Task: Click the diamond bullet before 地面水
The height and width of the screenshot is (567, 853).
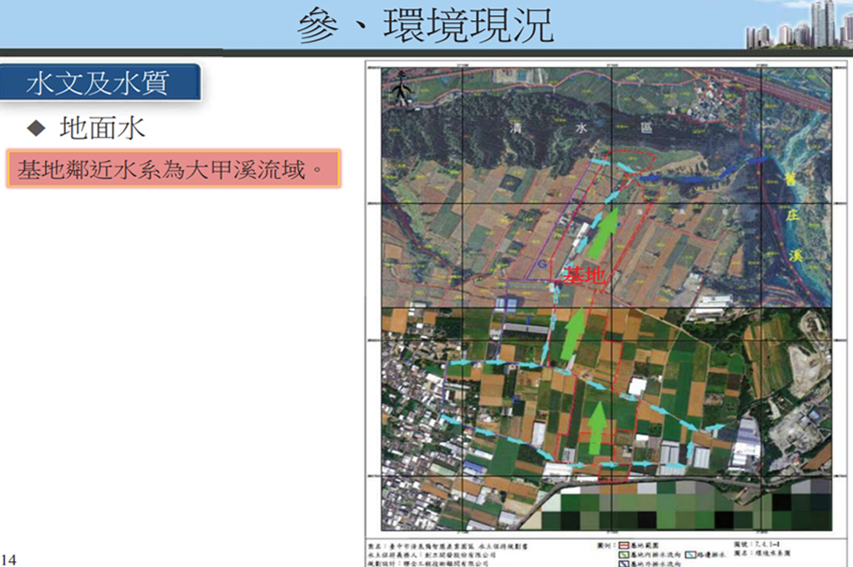Action: [x=36, y=128]
